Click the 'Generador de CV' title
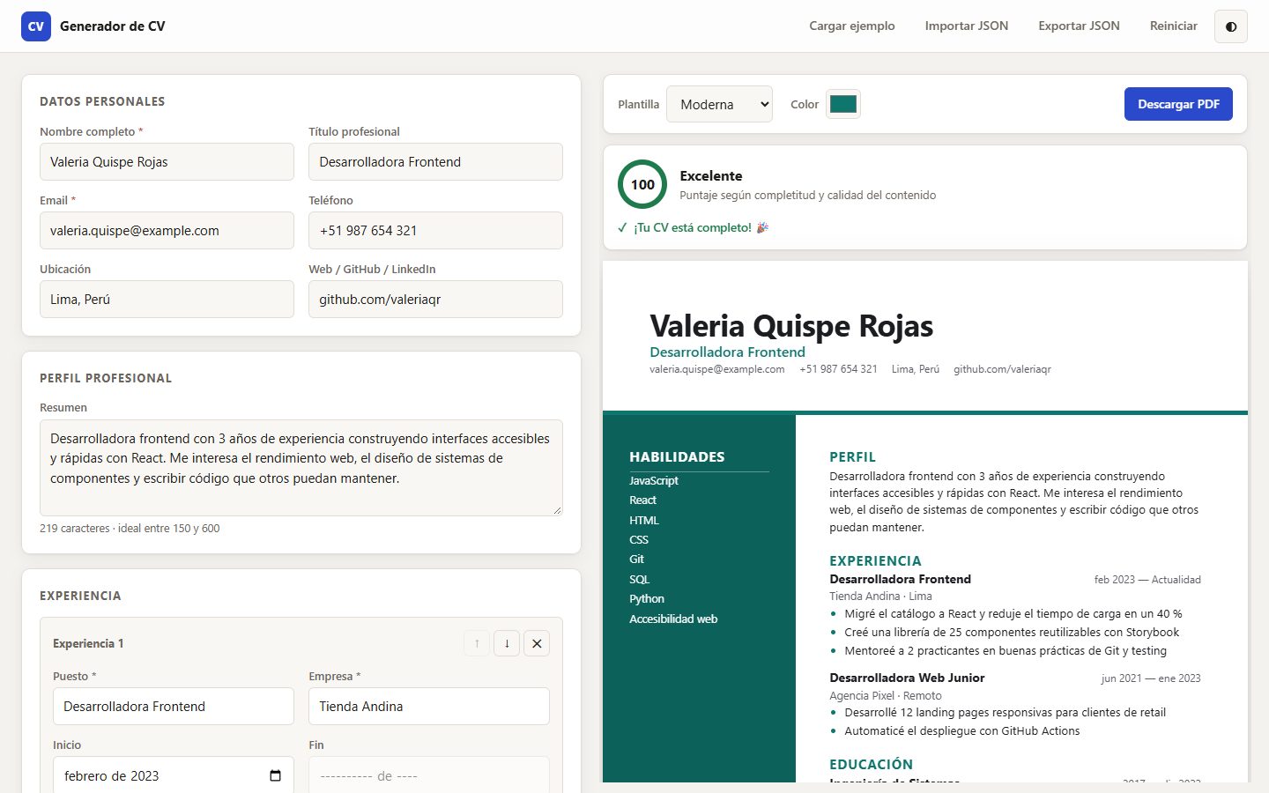Screen dimensions: 1269x793 pos(113,26)
